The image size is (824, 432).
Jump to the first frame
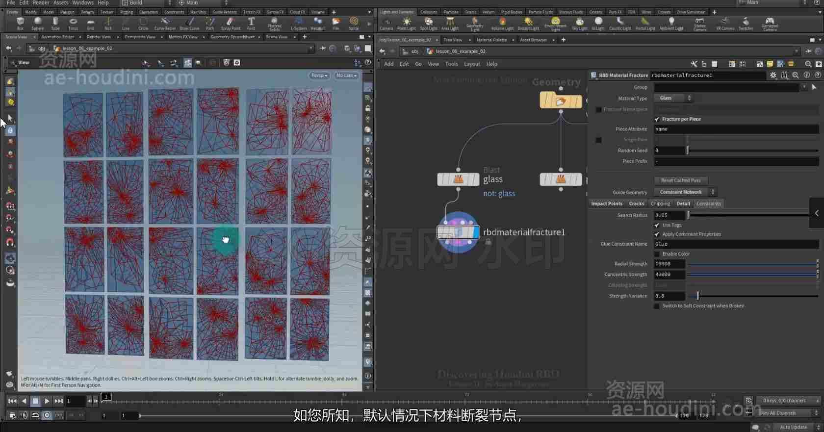click(x=12, y=401)
